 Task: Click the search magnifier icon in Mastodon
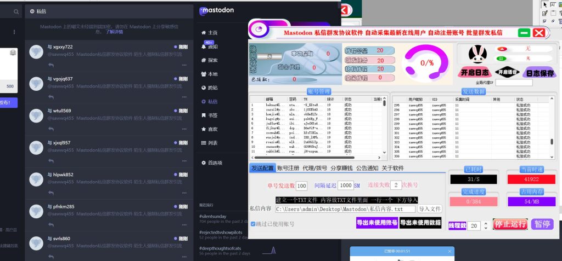pos(16,11)
